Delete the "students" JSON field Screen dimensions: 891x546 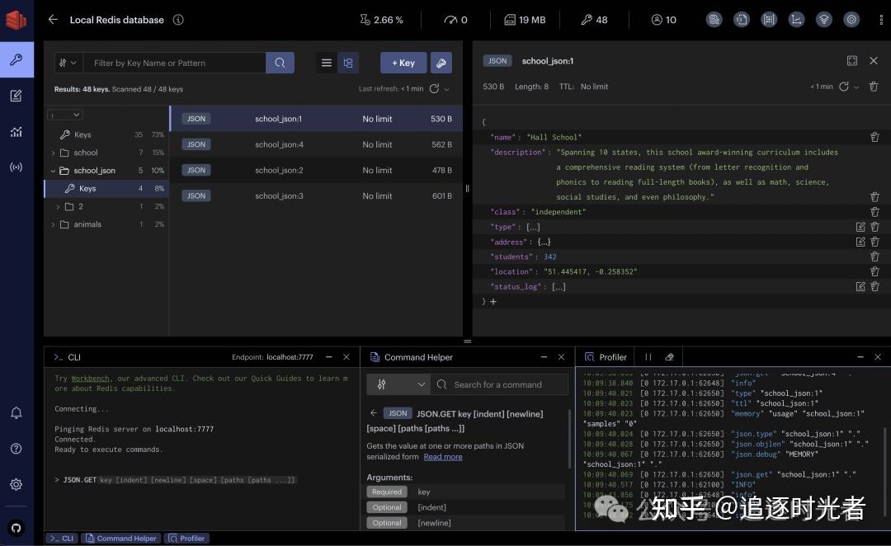coord(874,257)
